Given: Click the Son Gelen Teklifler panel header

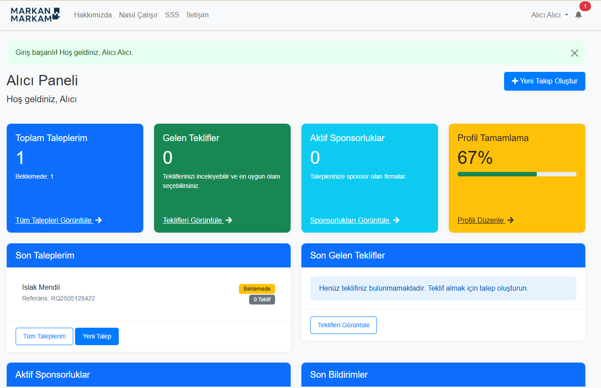Looking at the screenshot, I should [443, 255].
